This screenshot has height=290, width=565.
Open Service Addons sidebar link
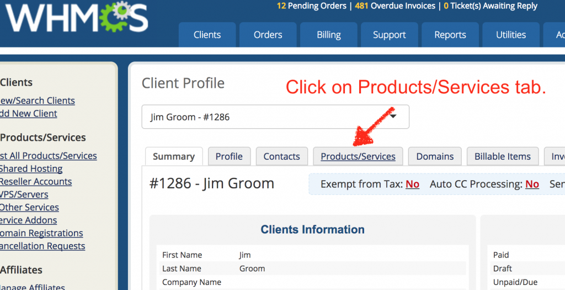click(28, 220)
